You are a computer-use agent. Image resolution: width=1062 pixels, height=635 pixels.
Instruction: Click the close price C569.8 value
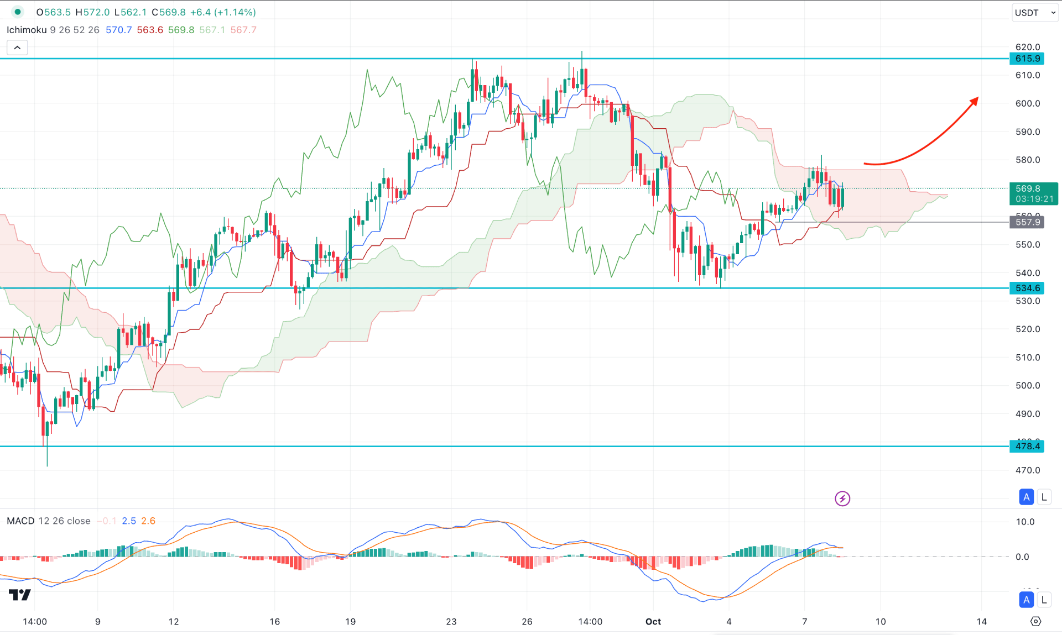tap(169, 12)
